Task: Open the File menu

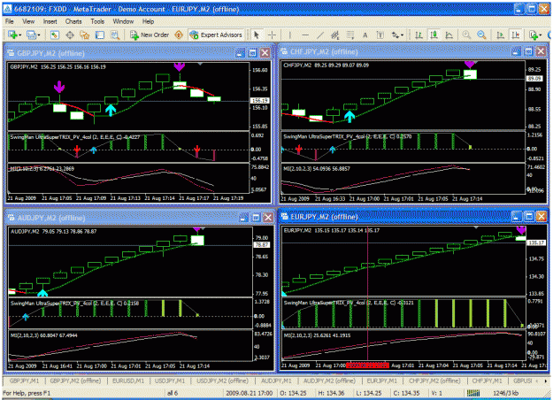Action: click(x=10, y=21)
